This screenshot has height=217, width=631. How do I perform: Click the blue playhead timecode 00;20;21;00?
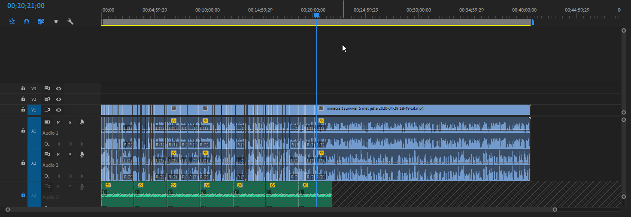(26, 6)
